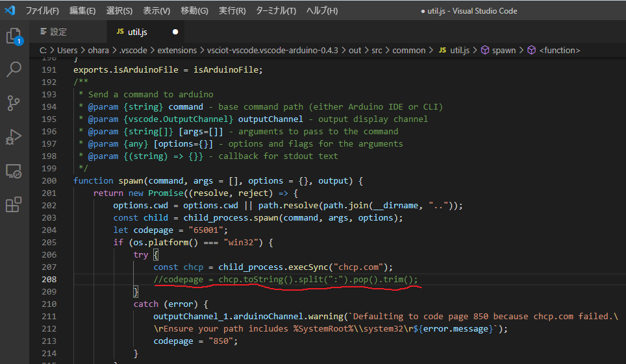Click the settings tab list icon
Image resolution: width=626 pixels, height=364 pixels.
(x=44, y=32)
